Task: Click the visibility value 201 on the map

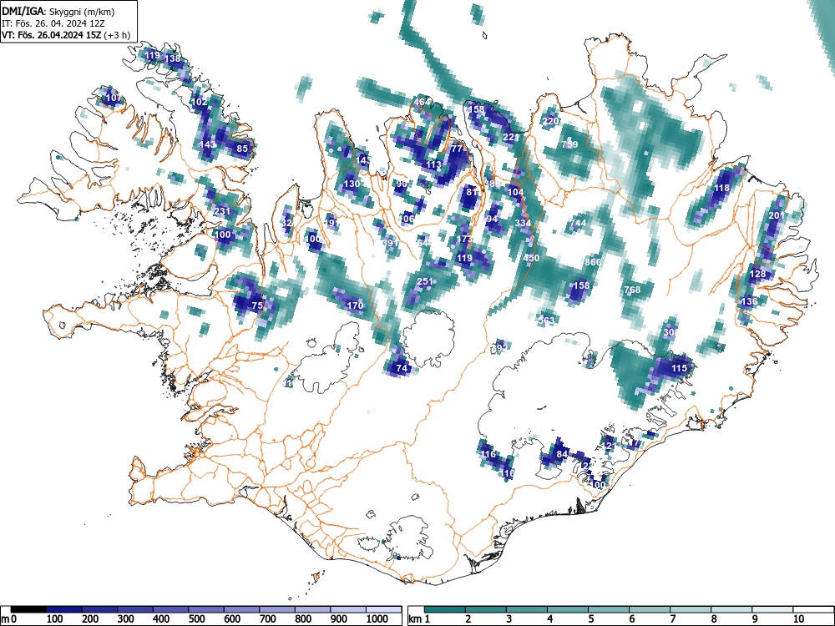Action: [x=777, y=215]
